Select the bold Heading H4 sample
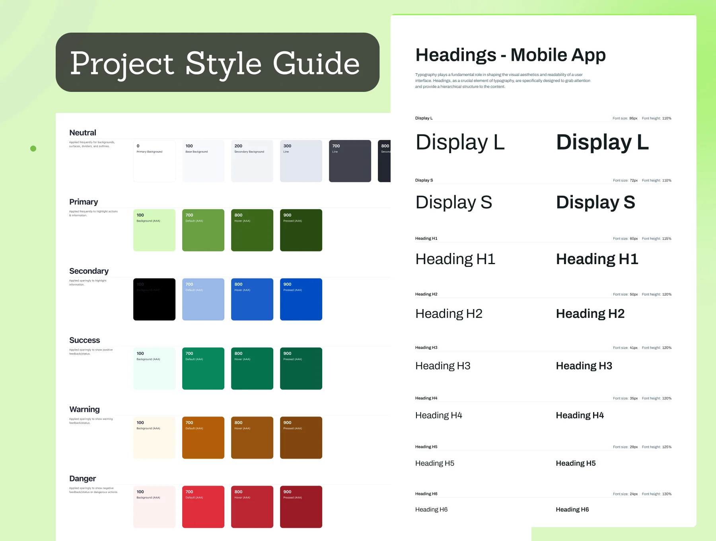 coord(580,415)
